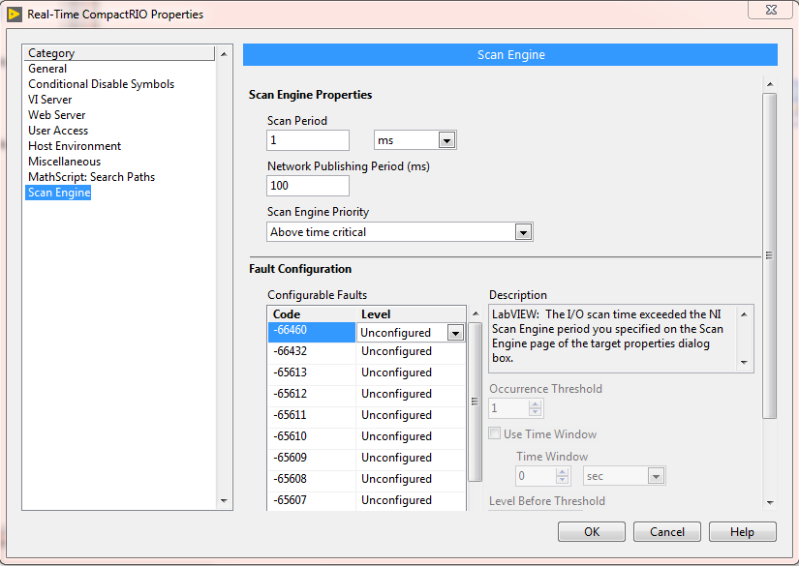Confirm settings with OK button
The width and height of the screenshot is (799, 566).
[592, 532]
